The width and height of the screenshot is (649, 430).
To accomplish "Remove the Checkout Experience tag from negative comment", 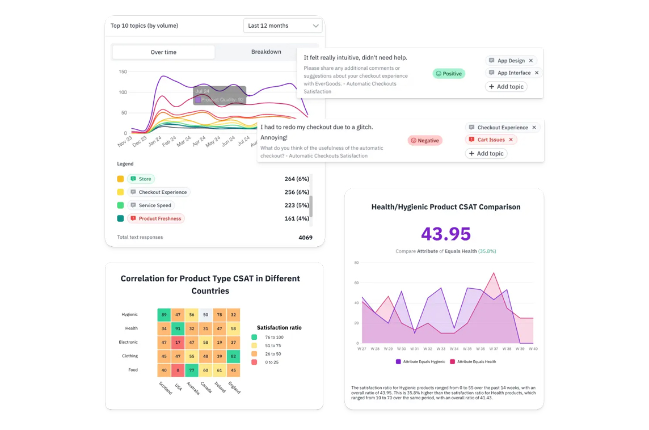I will tap(534, 128).
